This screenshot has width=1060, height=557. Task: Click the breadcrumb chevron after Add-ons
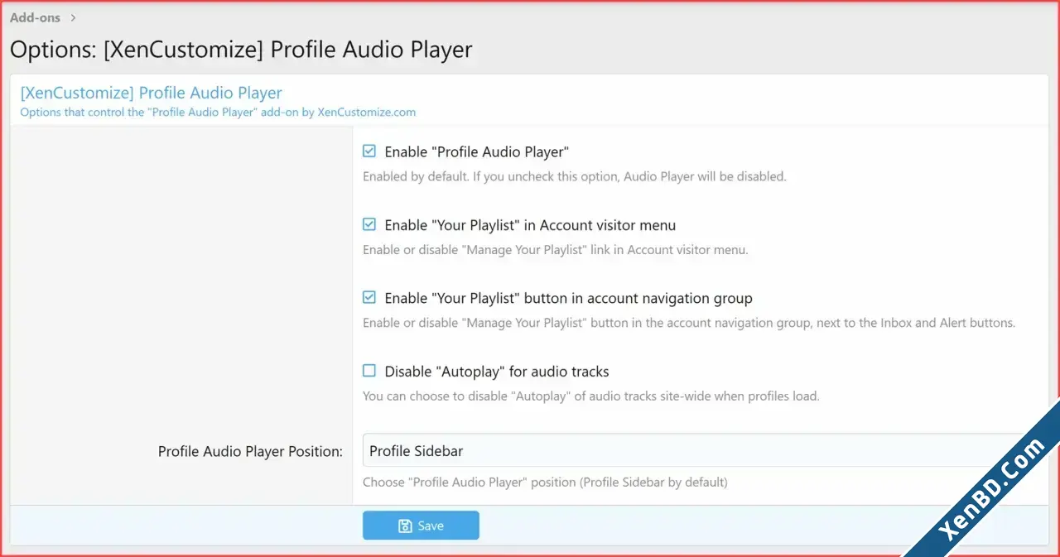click(74, 17)
